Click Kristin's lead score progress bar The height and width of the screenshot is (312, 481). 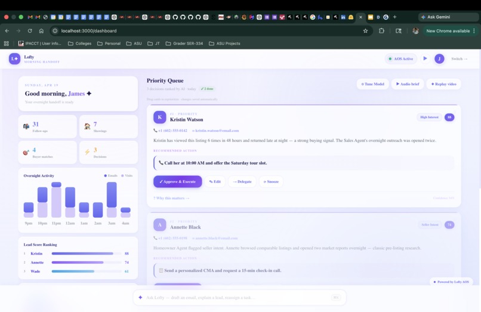coord(87,254)
